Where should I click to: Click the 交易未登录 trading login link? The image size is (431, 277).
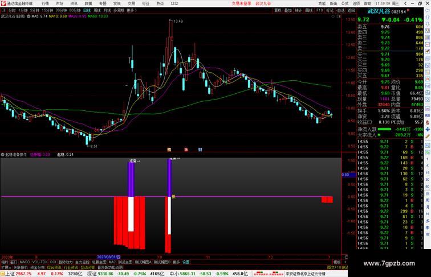coord(241,3)
